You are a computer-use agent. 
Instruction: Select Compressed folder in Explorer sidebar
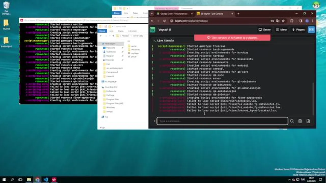tap(112, 72)
